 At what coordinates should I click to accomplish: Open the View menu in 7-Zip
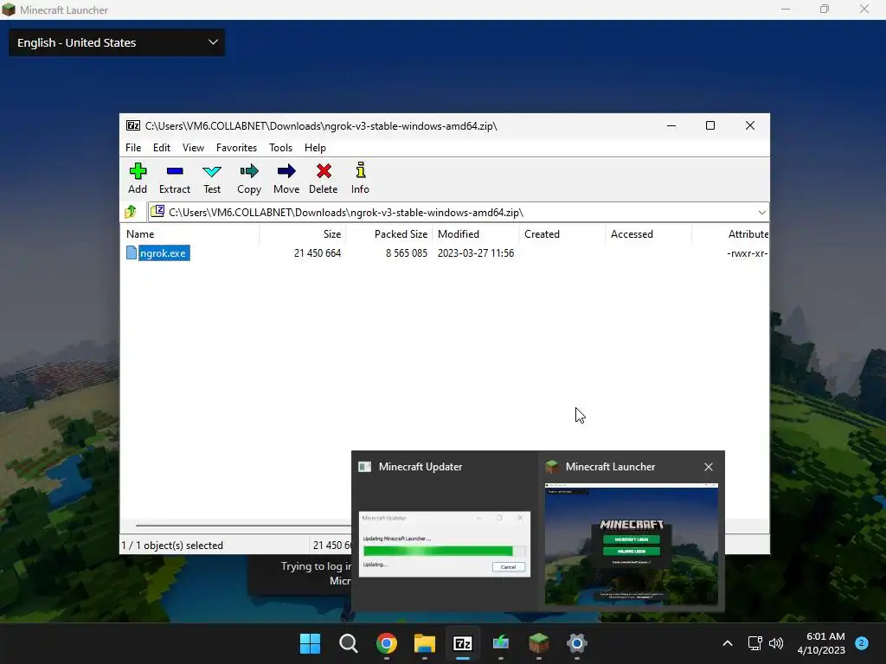point(193,147)
